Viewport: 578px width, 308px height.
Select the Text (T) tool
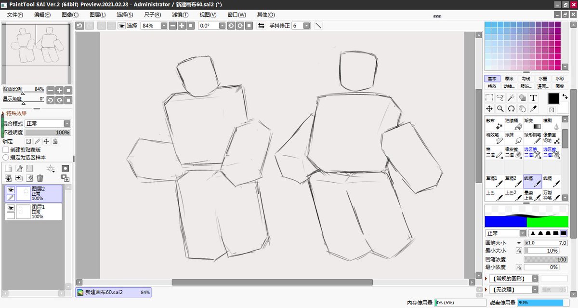click(x=533, y=97)
